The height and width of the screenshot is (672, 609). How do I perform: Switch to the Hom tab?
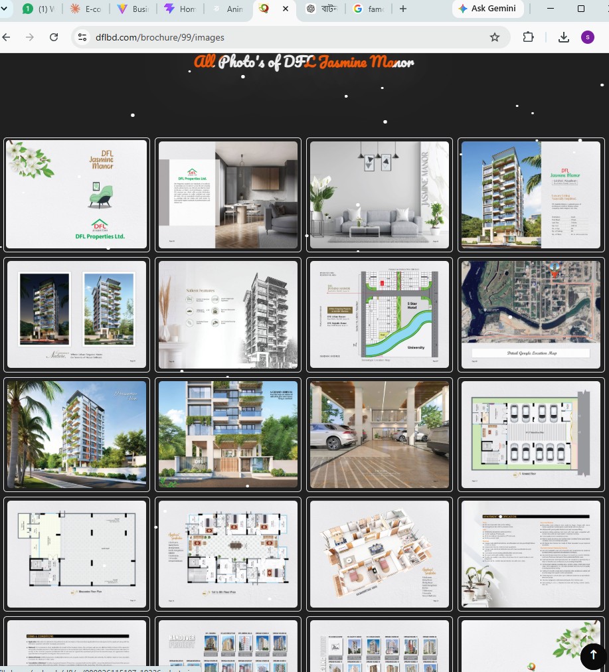(x=181, y=9)
